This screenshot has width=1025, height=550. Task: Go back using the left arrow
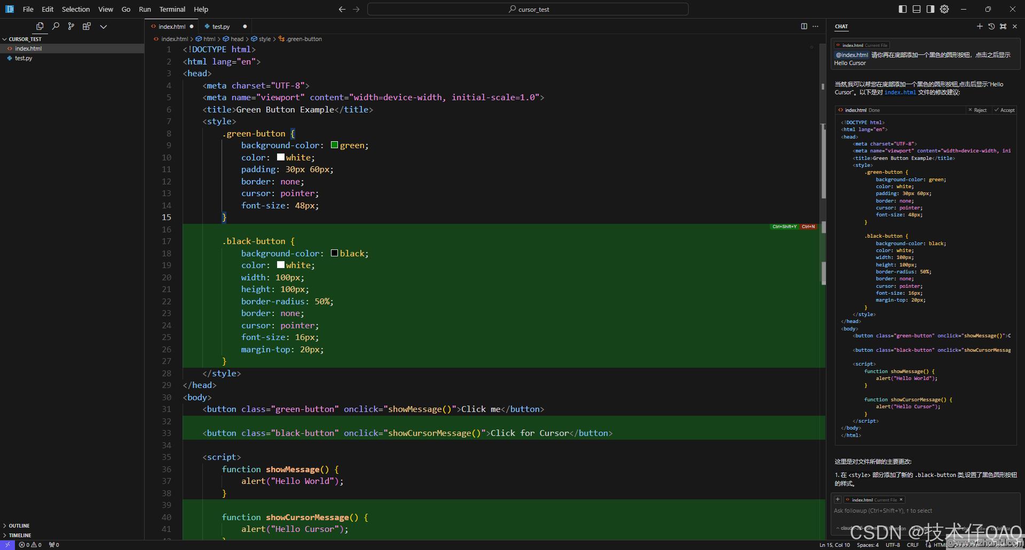point(342,9)
